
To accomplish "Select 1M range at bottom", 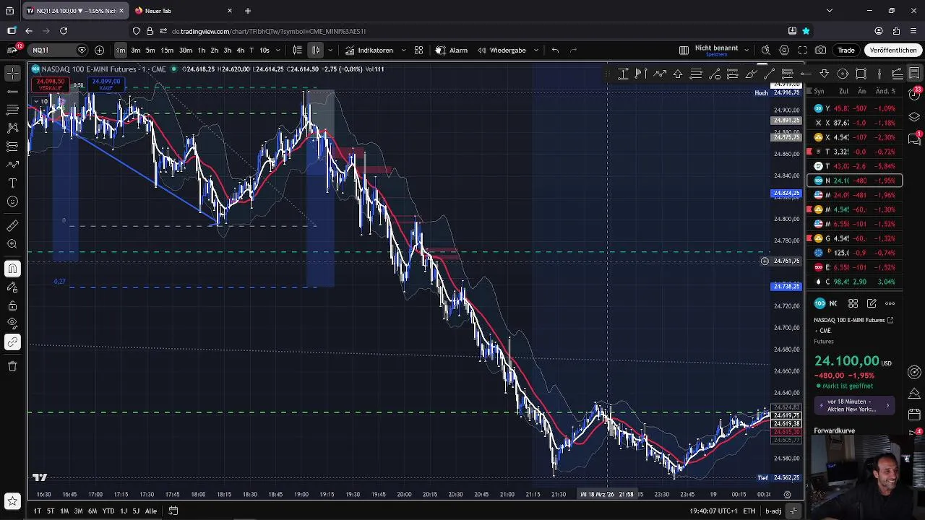I will tap(64, 511).
